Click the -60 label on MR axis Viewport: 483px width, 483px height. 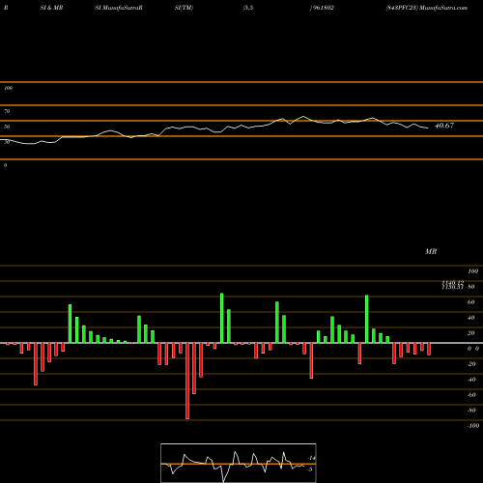(471, 395)
